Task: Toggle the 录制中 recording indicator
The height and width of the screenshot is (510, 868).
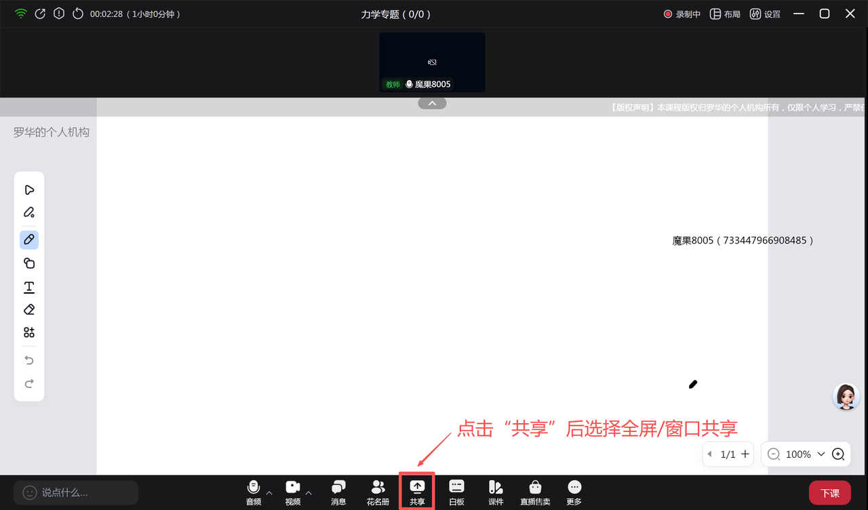Action: tap(682, 14)
